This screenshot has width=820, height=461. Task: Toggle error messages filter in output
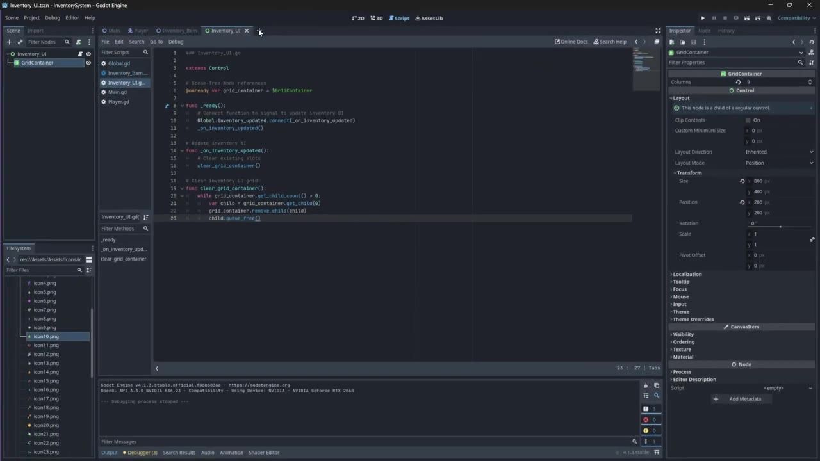650,420
